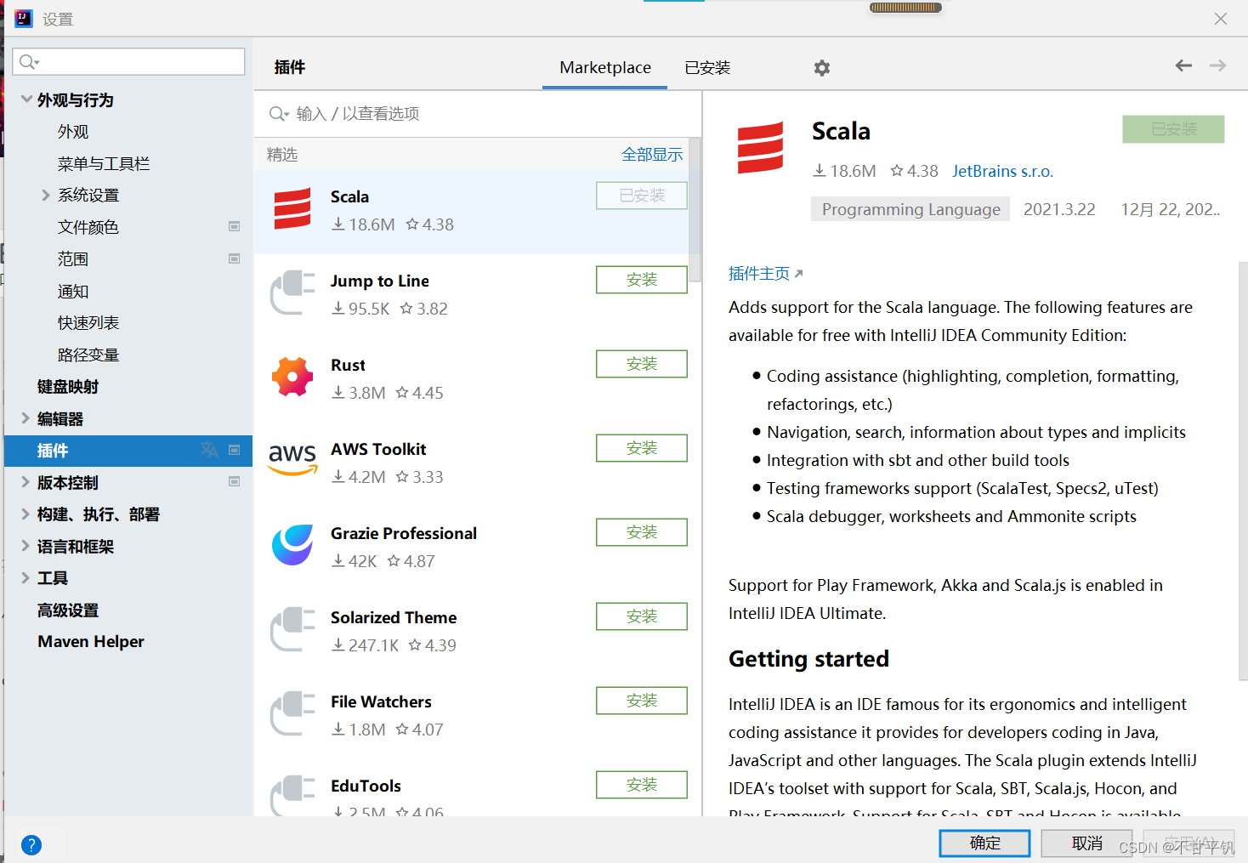Viewport: 1248px width, 863px height.
Task: Click the File Watchers plugin icon
Action: (292, 713)
